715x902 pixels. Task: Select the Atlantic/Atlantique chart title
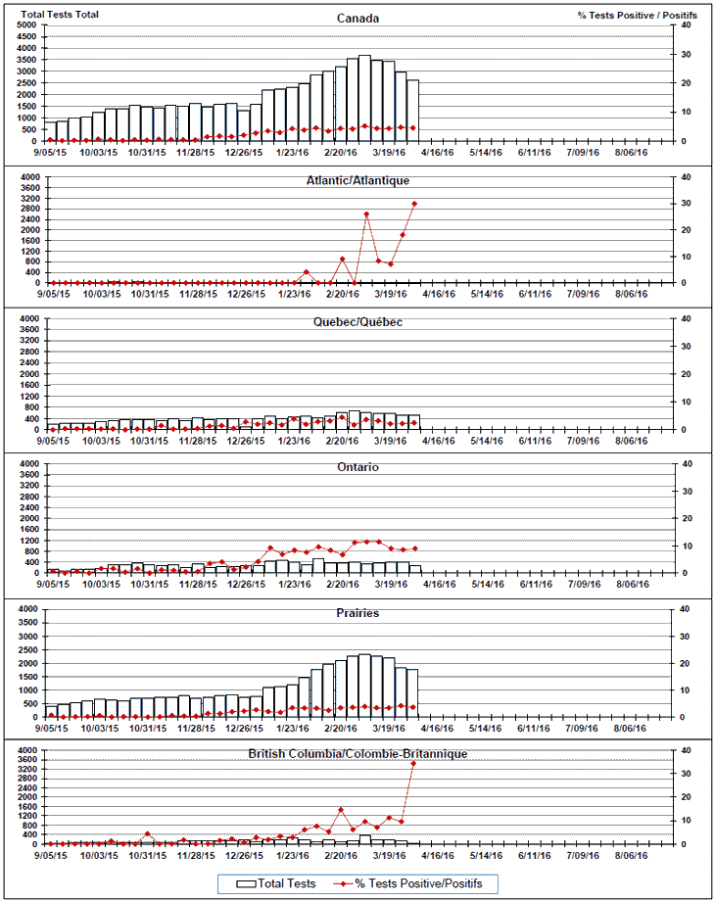click(x=358, y=181)
